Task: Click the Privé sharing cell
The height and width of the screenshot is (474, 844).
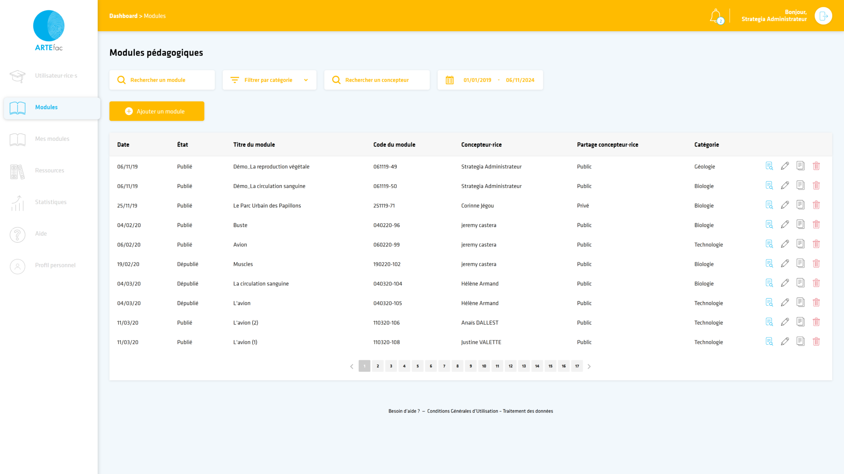Action: [x=583, y=206]
